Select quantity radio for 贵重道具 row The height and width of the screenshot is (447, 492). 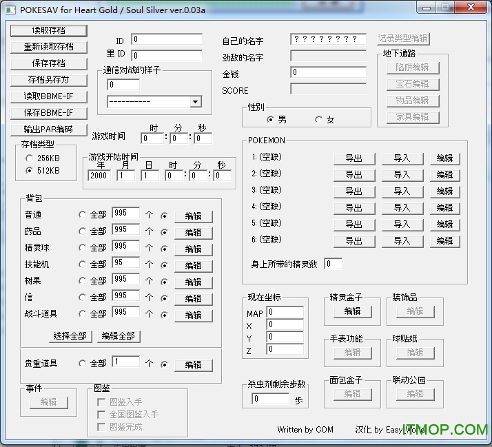[164, 365]
